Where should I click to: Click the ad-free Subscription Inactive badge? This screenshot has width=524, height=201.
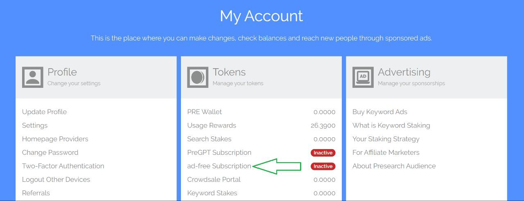click(323, 166)
